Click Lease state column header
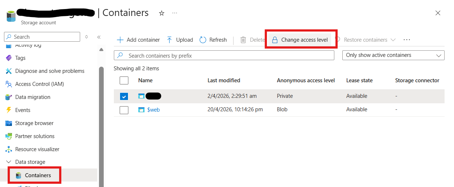The width and height of the screenshot is (454, 187). pos(359,80)
